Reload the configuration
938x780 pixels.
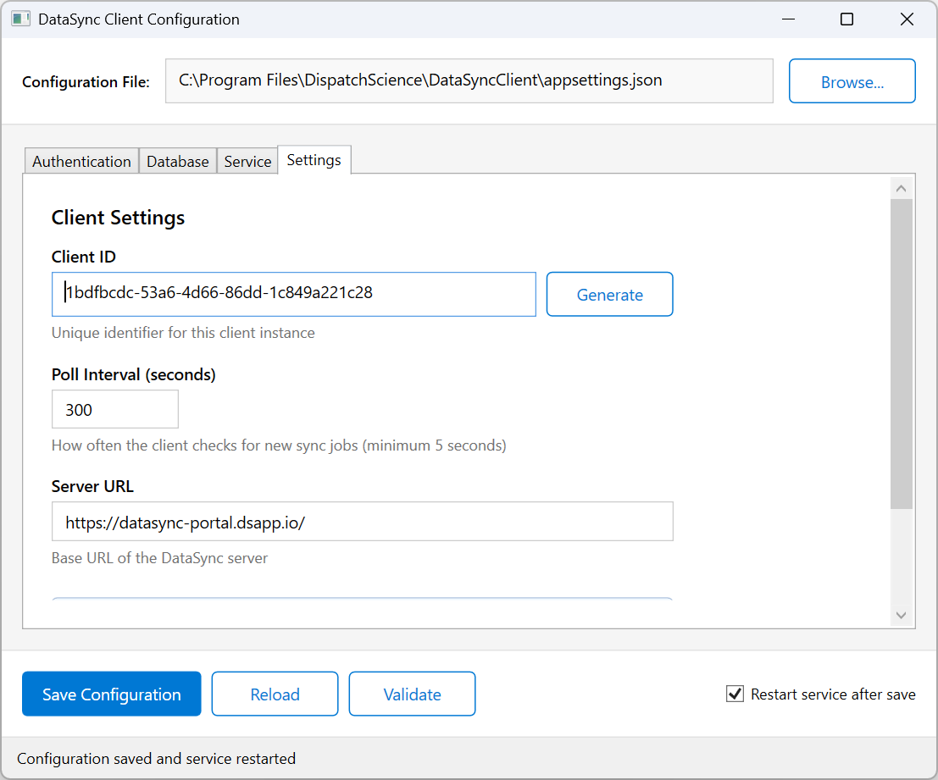(275, 694)
